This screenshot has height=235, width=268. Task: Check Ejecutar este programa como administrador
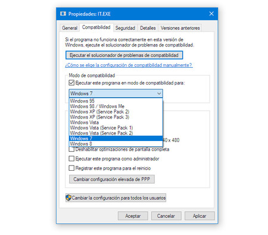(71, 159)
